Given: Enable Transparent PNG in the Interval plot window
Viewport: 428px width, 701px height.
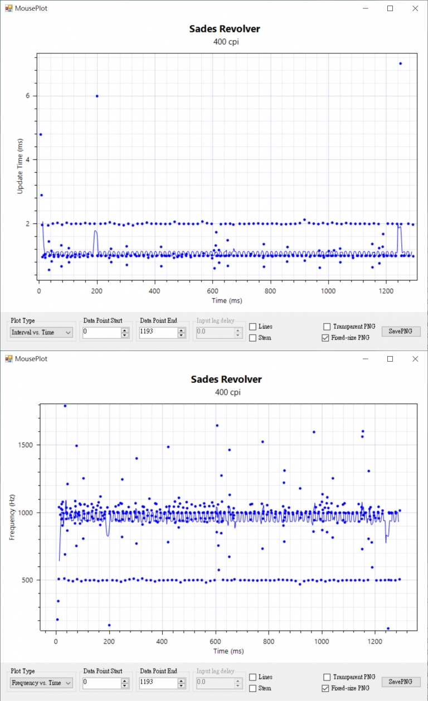Looking at the screenshot, I should tap(327, 327).
